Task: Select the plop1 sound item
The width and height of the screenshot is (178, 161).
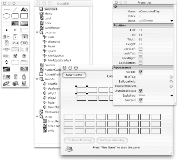Action: click(52, 93)
